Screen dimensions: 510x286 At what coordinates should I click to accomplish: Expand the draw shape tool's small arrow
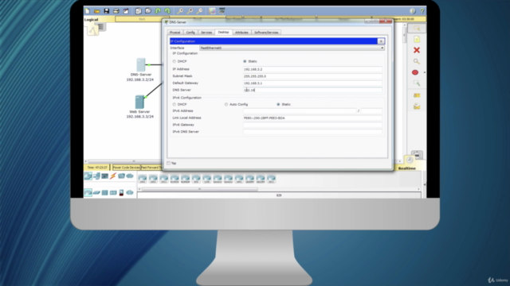point(424,72)
